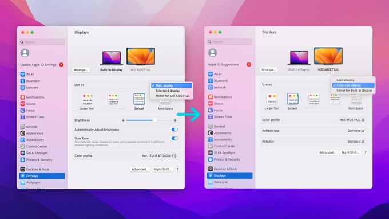Click the Brightness slider track
Screen dimensions: 389x219
pos(149,120)
